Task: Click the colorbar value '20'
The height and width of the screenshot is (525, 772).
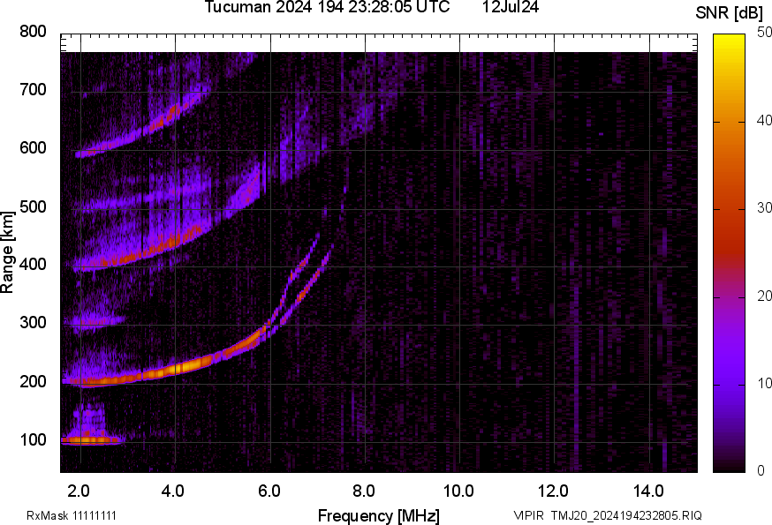Action: tap(764, 296)
